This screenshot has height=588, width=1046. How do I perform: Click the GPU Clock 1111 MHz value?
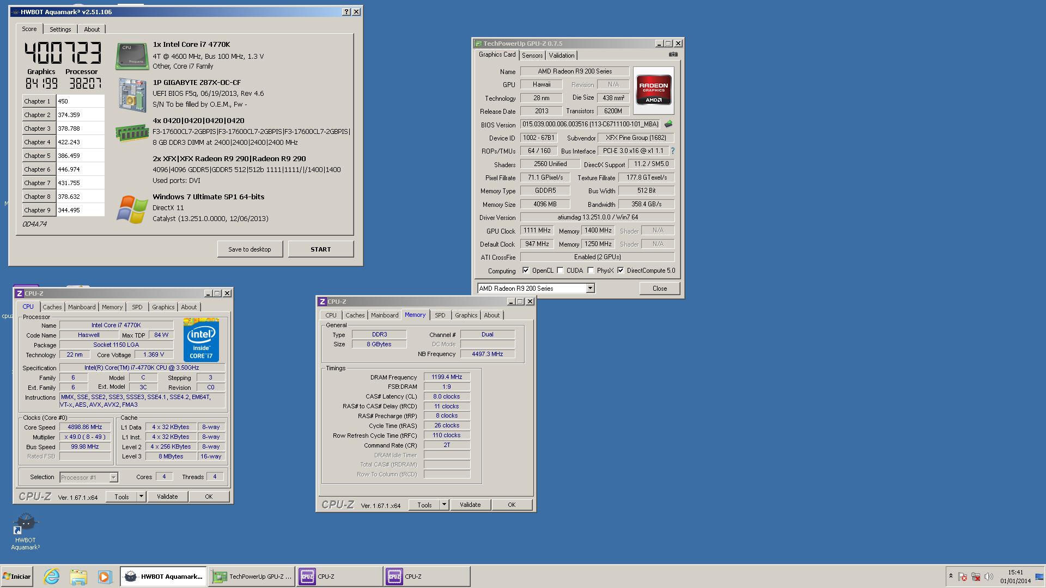tap(537, 230)
